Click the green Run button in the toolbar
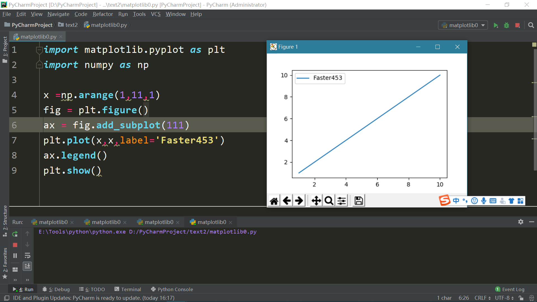Screen dimensions: 537x302 click(496, 25)
